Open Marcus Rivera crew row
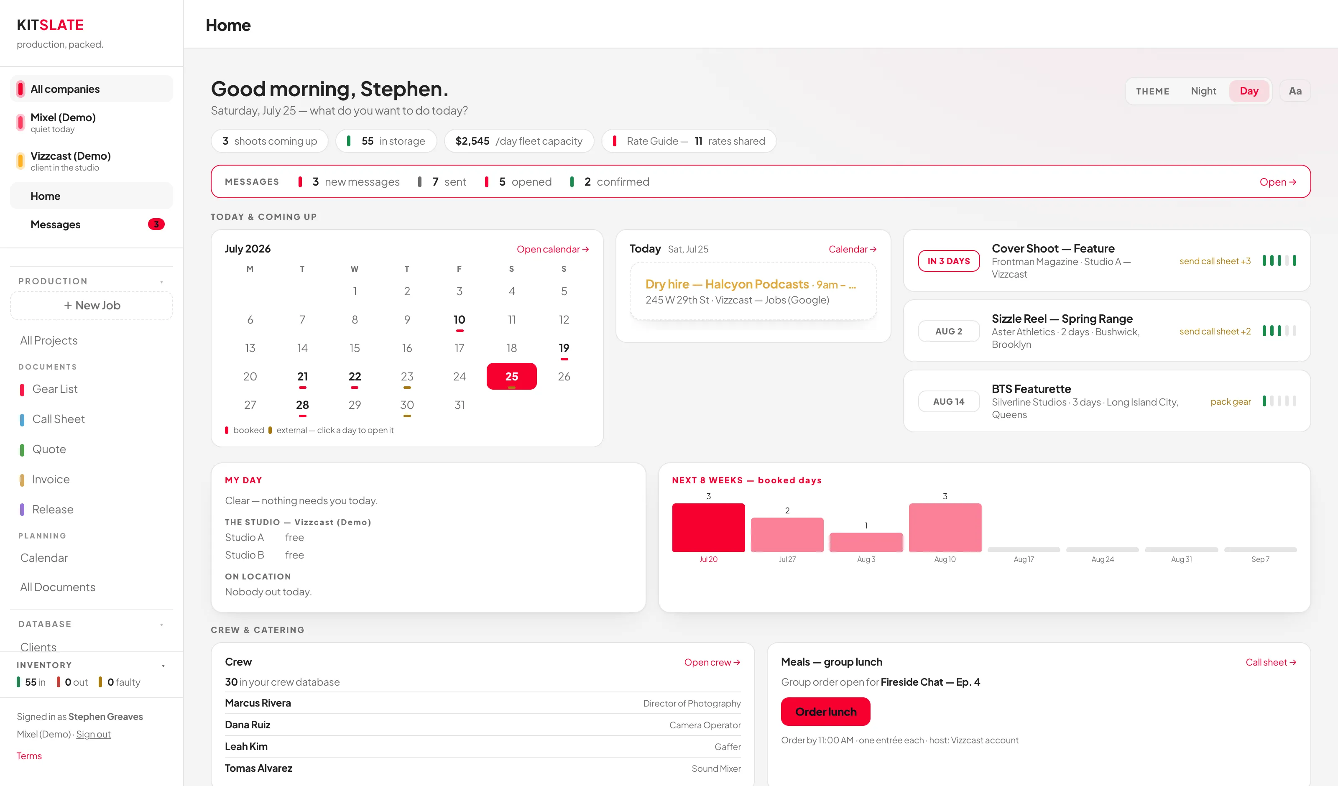The image size is (1338, 786). (483, 703)
